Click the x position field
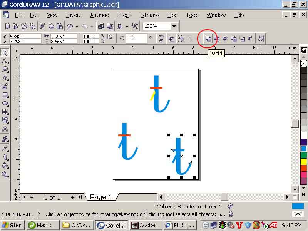The width and height of the screenshot is (308, 231). tap(25, 36)
